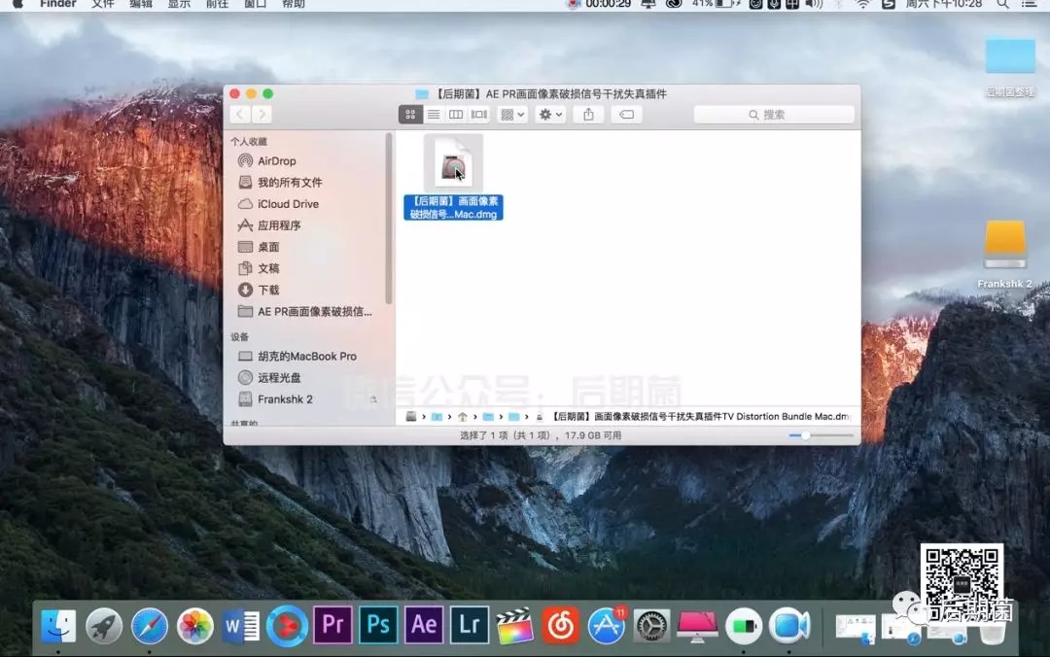Image resolution: width=1050 pixels, height=657 pixels.
Task: Click the Edit Tags toolbar icon
Action: pos(626,115)
